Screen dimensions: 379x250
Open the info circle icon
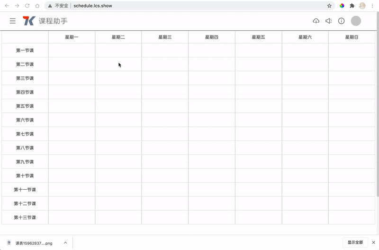341,21
